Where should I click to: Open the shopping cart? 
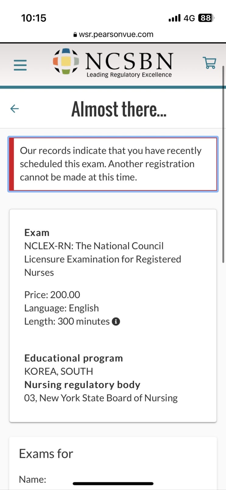coord(209,63)
